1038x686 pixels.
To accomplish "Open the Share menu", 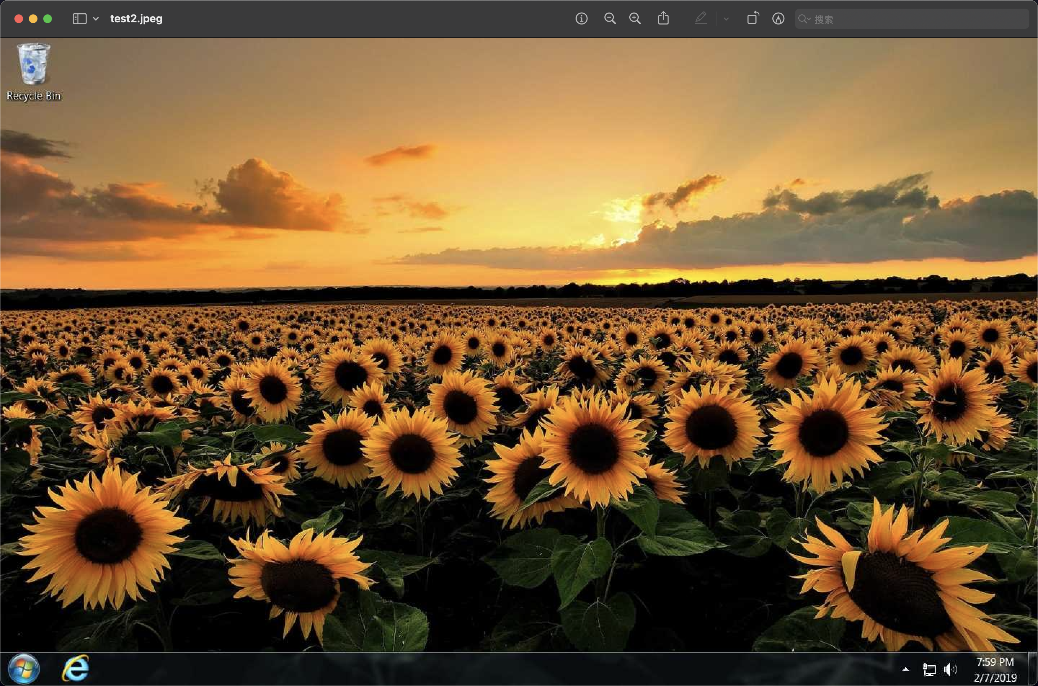I will point(663,18).
